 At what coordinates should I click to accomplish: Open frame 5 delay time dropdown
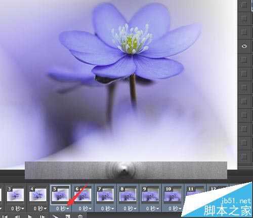point(63,208)
